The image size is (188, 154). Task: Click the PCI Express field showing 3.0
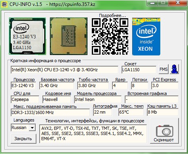point(165,86)
